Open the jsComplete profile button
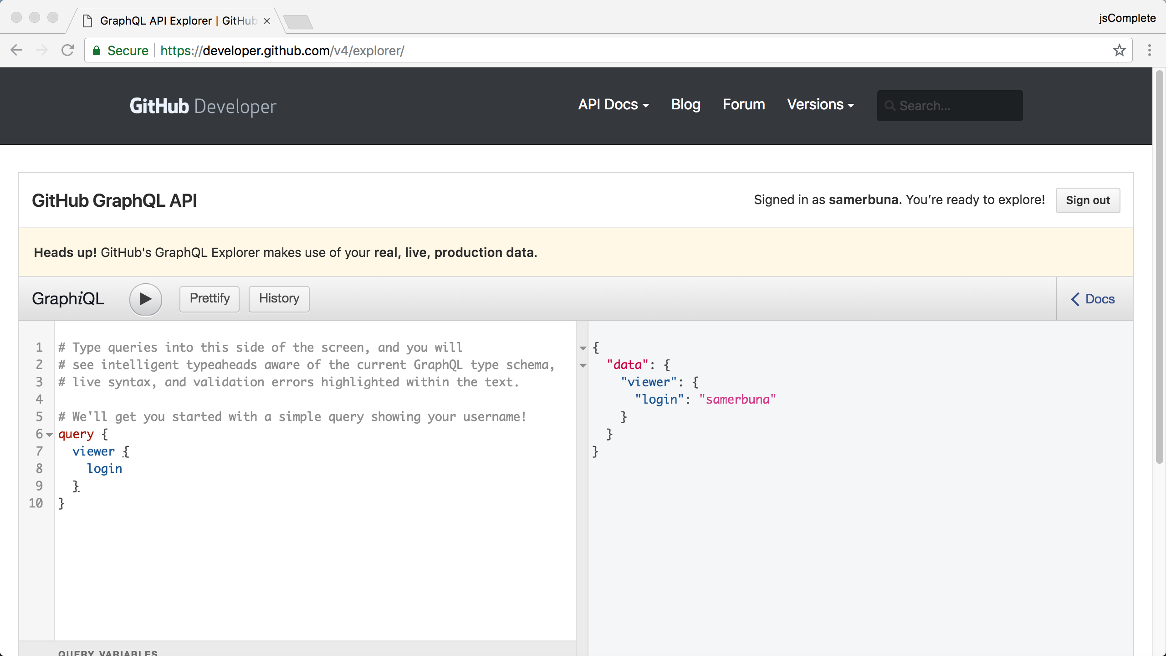 coord(1127,18)
